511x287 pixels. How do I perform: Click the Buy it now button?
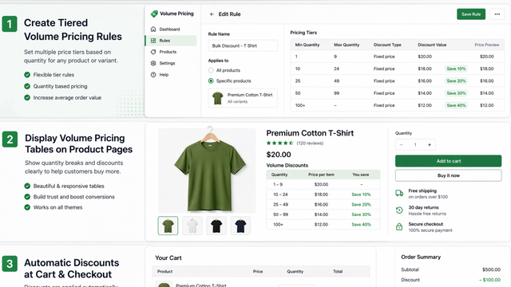[x=448, y=175]
